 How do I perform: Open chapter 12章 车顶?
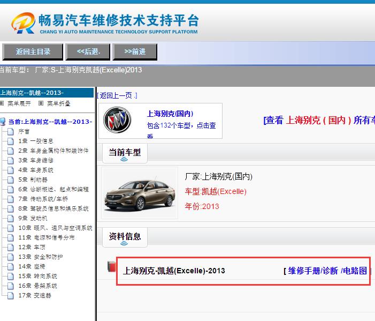pyautogui.click(x=32, y=247)
